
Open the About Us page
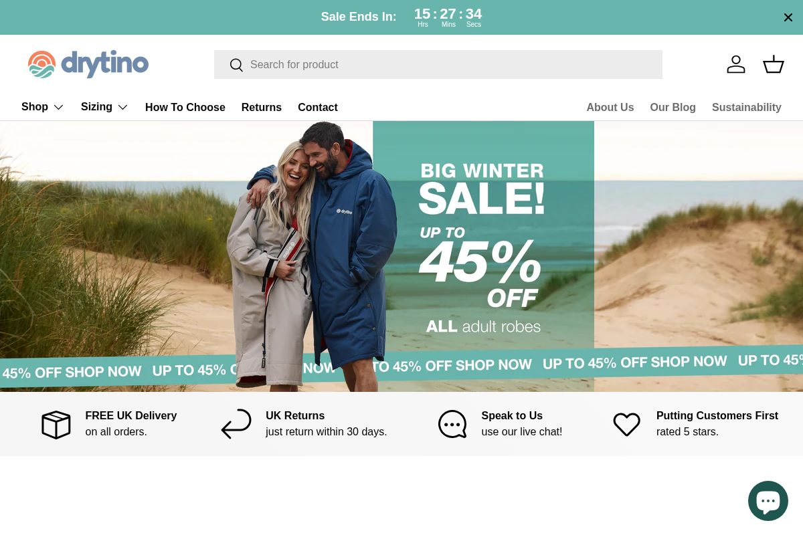[x=610, y=107]
